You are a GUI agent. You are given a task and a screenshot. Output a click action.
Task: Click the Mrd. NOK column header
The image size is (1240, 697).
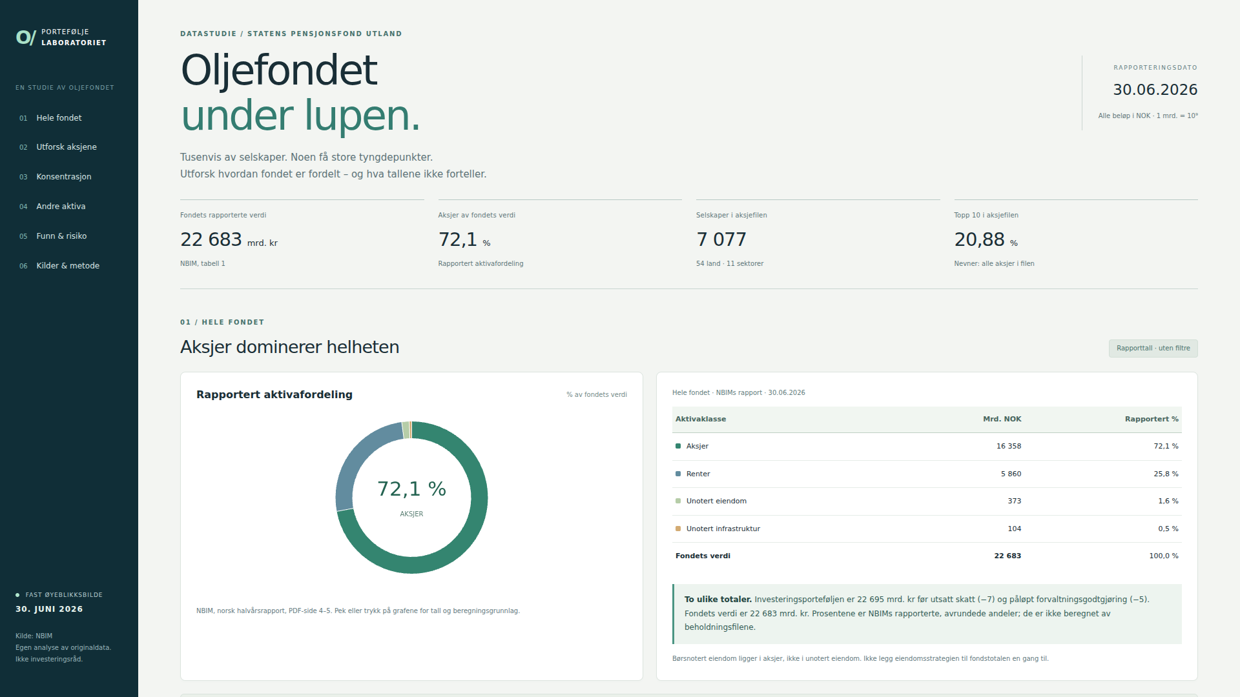click(1002, 419)
